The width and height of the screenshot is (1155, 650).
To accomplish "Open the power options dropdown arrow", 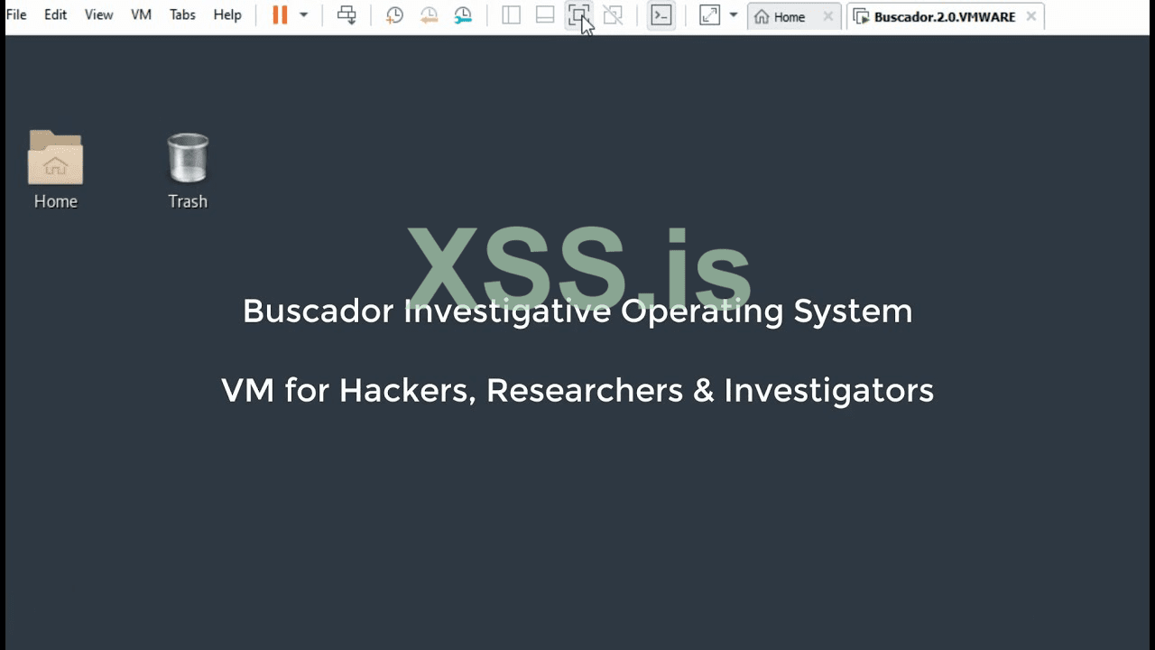I will [304, 15].
